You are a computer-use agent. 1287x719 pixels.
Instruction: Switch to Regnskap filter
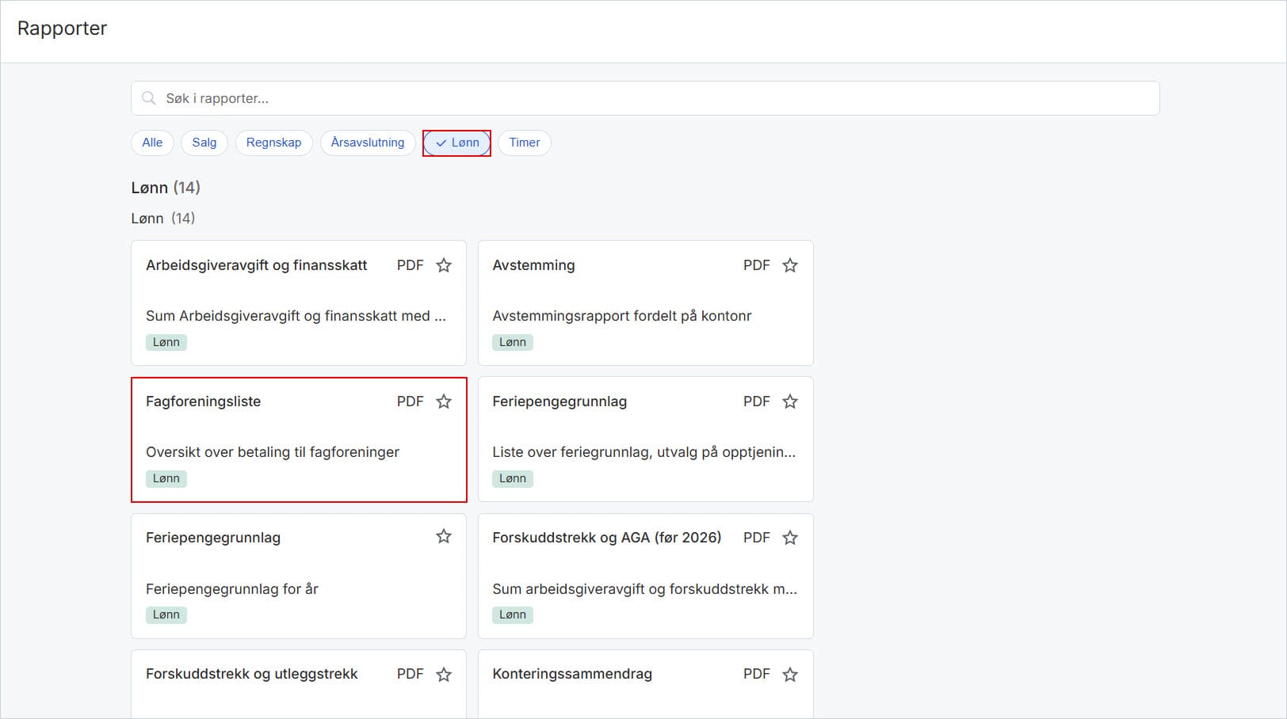click(x=274, y=143)
